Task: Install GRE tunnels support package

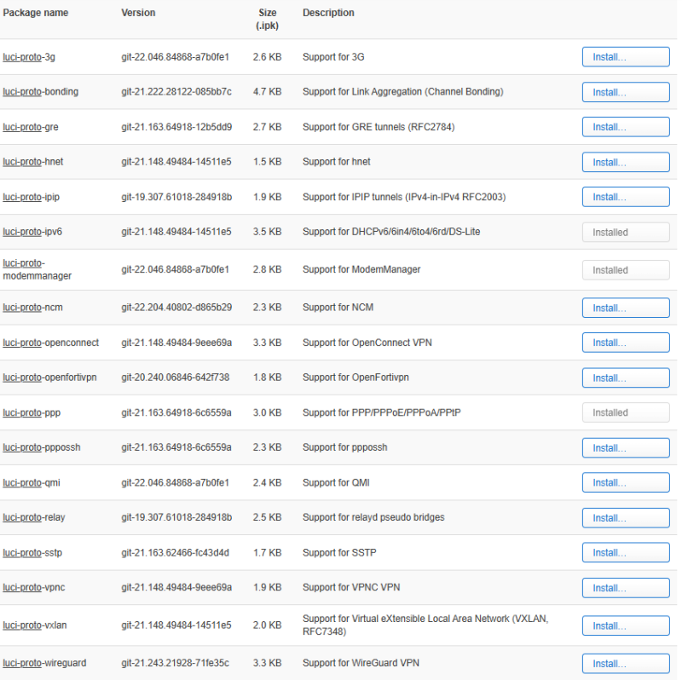Action: [x=625, y=127]
